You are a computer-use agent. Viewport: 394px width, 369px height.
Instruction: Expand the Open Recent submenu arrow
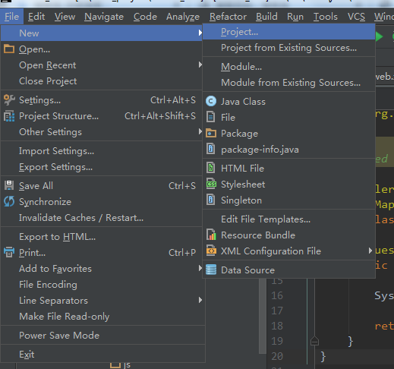point(200,65)
